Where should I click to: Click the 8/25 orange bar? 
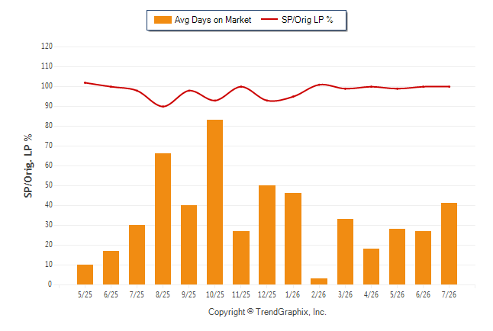163,219
